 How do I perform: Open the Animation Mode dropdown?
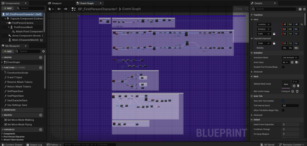pos(290,57)
